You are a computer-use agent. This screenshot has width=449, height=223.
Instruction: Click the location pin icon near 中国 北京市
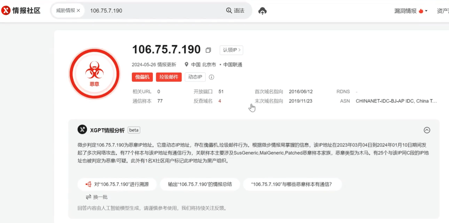point(187,64)
